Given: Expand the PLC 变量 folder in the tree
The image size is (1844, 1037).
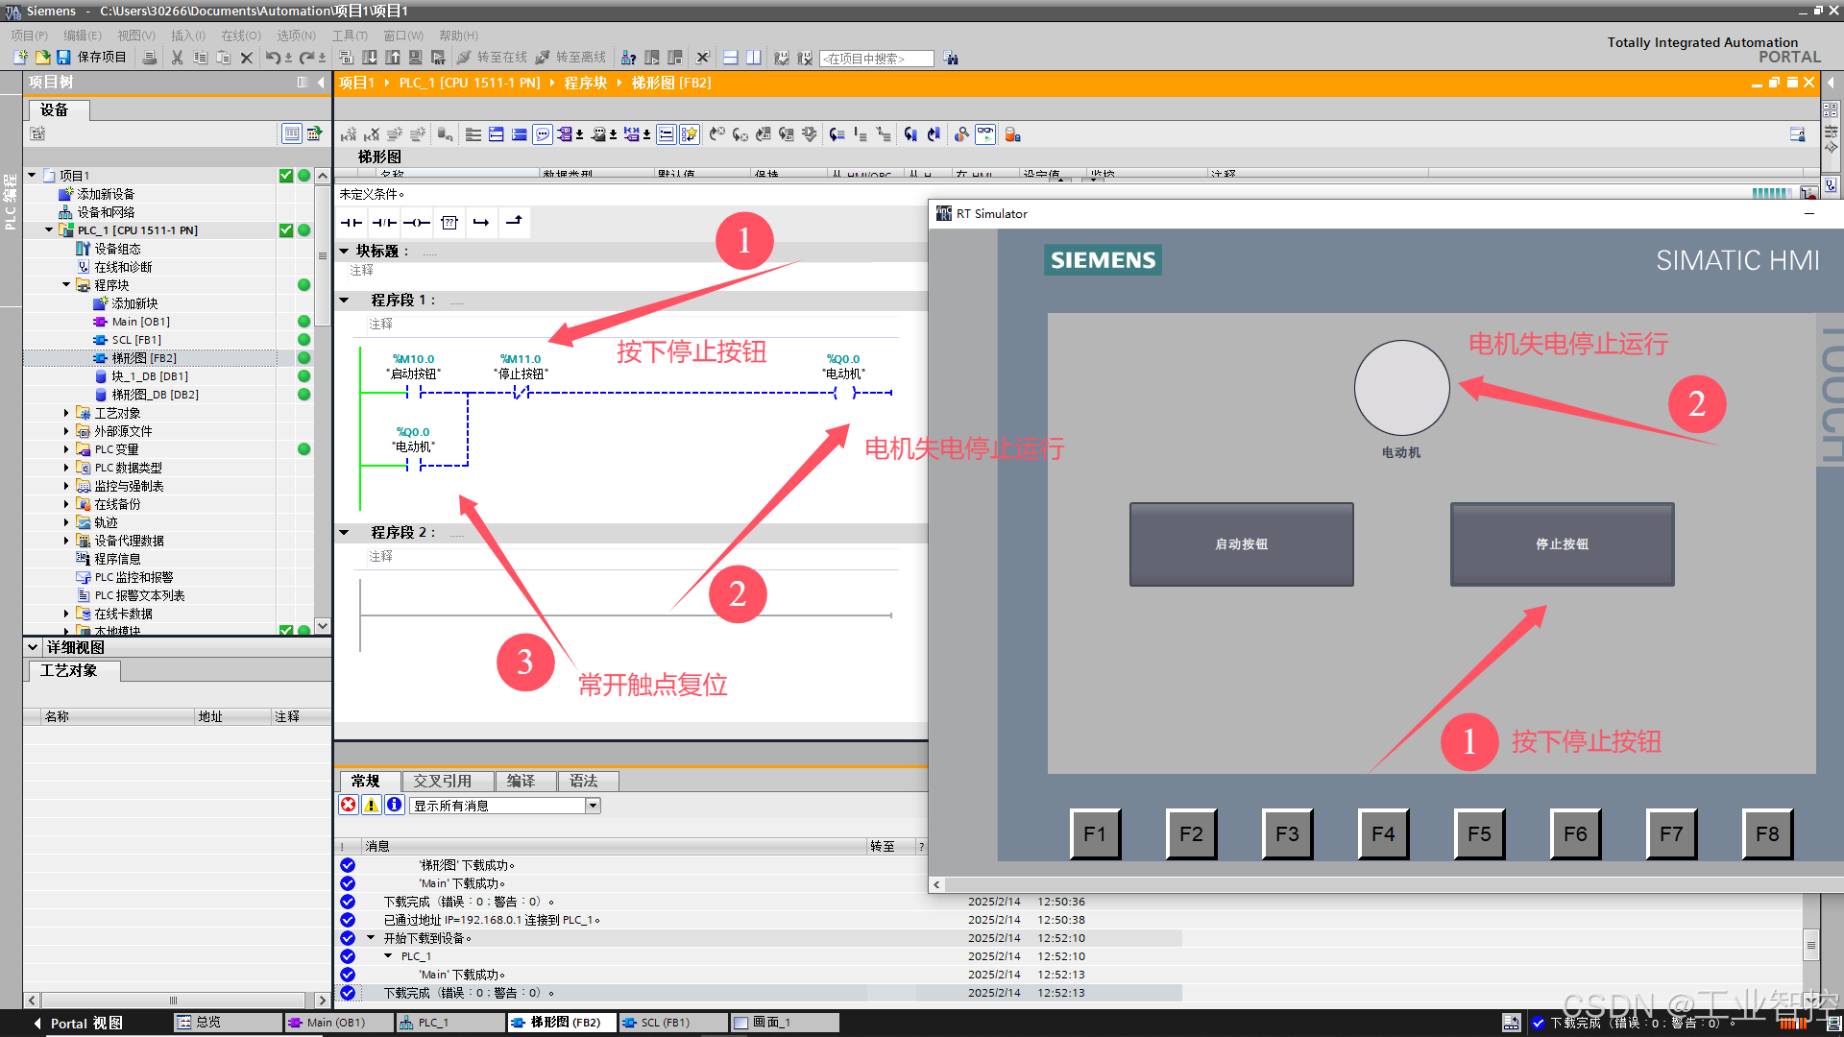Looking at the screenshot, I should tap(66, 449).
